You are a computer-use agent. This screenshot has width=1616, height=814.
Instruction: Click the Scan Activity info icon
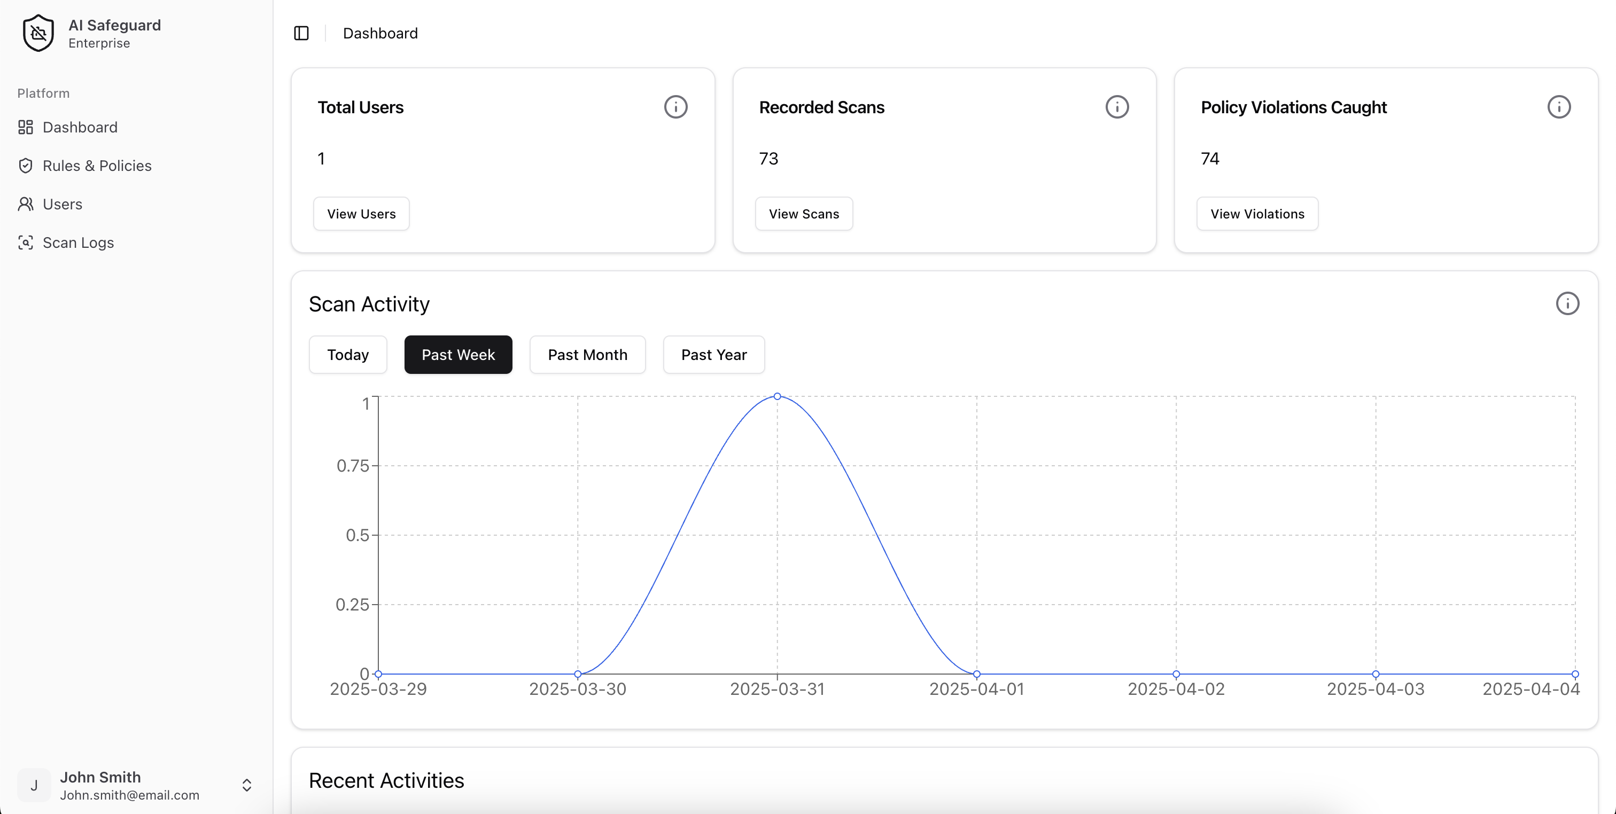click(x=1567, y=304)
